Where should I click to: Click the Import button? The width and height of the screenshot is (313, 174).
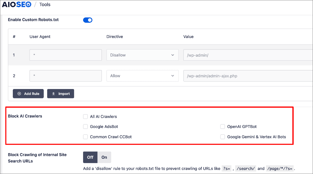click(x=61, y=94)
